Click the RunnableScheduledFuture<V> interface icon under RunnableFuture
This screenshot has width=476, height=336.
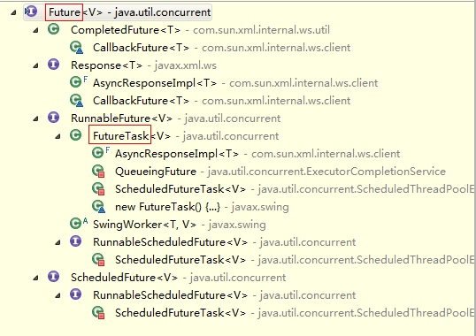pyautogui.click(x=75, y=241)
